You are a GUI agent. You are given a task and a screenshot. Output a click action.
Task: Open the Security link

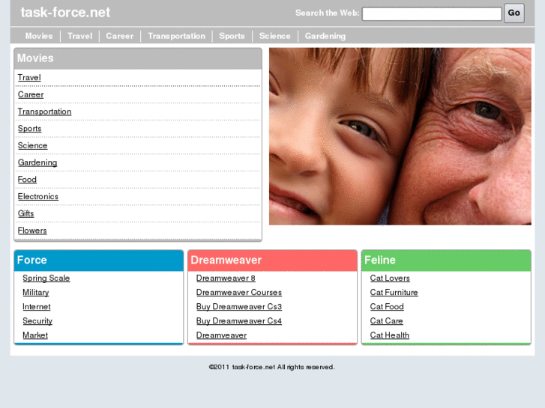(37, 321)
